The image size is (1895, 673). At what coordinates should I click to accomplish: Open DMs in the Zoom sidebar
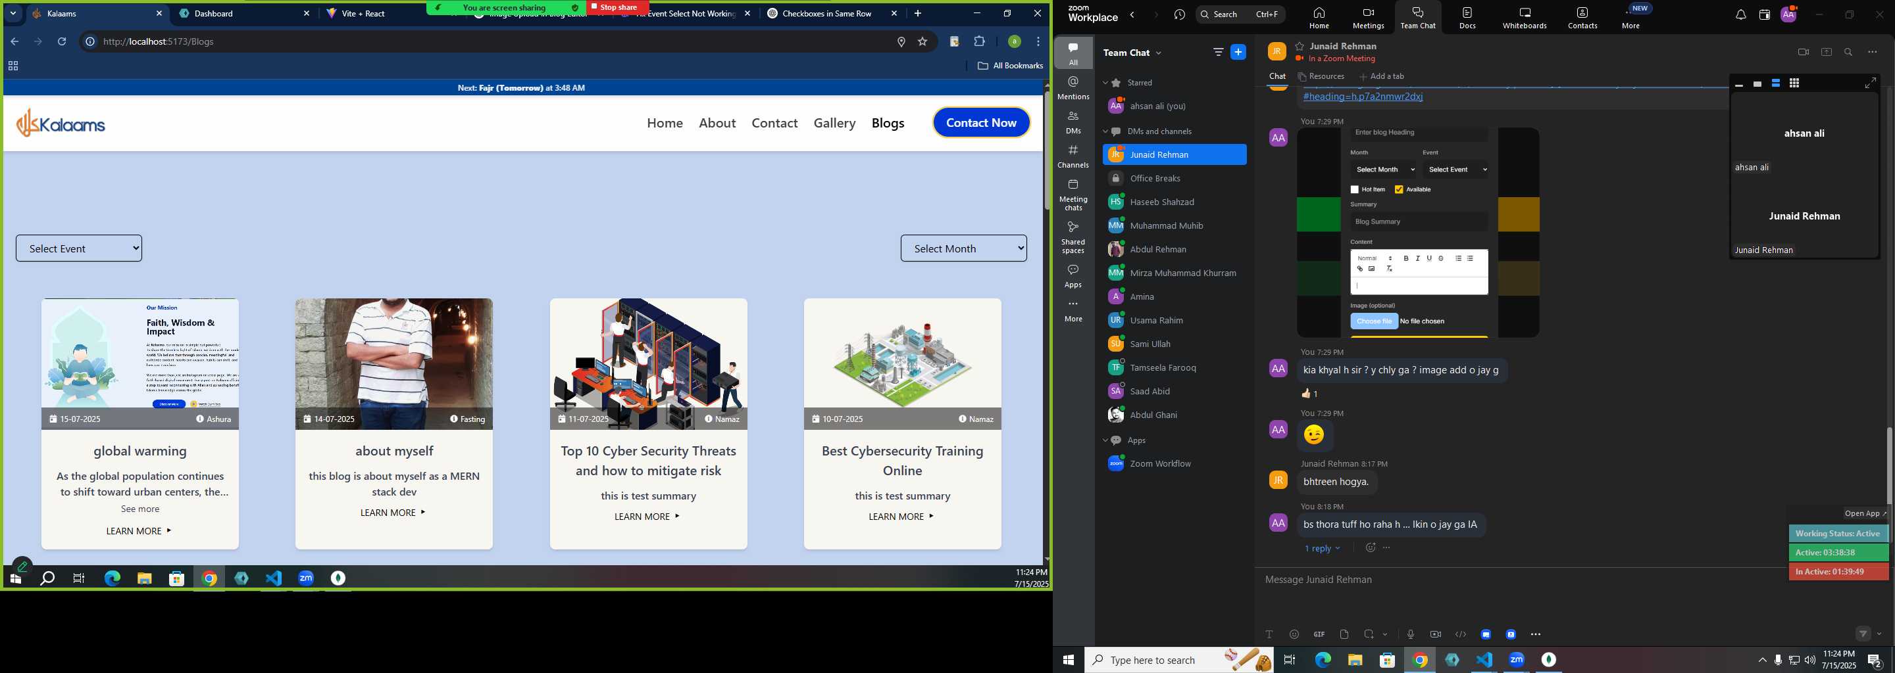(x=1073, y=122)
